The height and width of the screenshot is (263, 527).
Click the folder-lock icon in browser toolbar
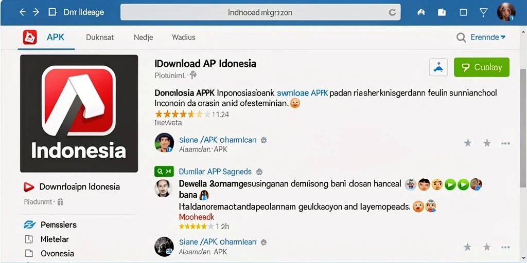(442, 13)
